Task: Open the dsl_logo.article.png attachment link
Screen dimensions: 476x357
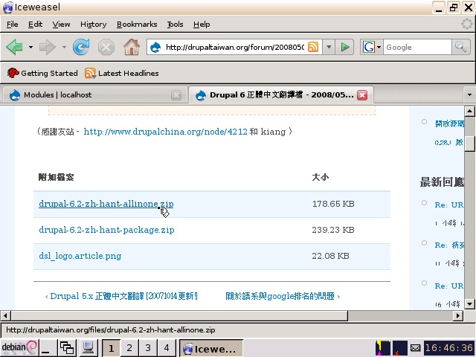Action: (80, 256)
